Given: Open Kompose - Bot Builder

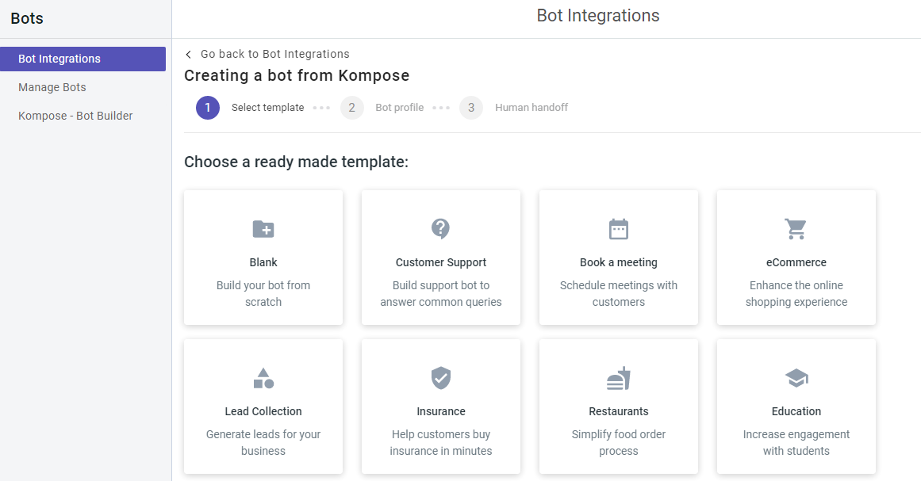Looking at the screenshot, I should tap(75, 116).
